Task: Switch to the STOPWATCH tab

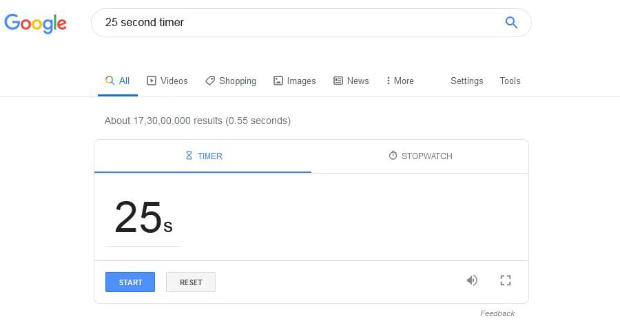Action: tap(420, 156)
